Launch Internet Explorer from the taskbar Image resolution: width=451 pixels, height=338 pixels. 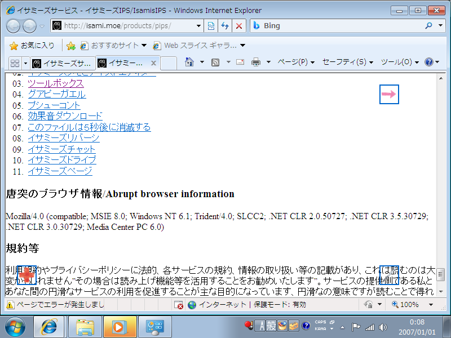49,327
